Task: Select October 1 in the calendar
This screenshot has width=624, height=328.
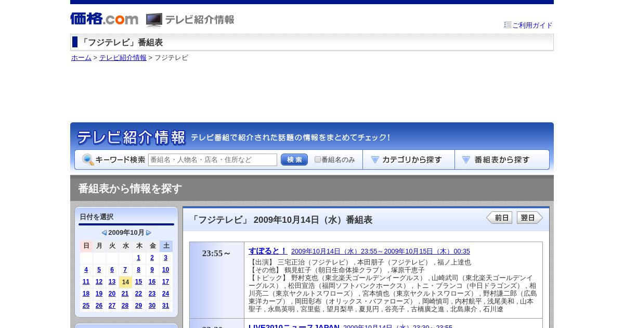Action: (138, 258)
